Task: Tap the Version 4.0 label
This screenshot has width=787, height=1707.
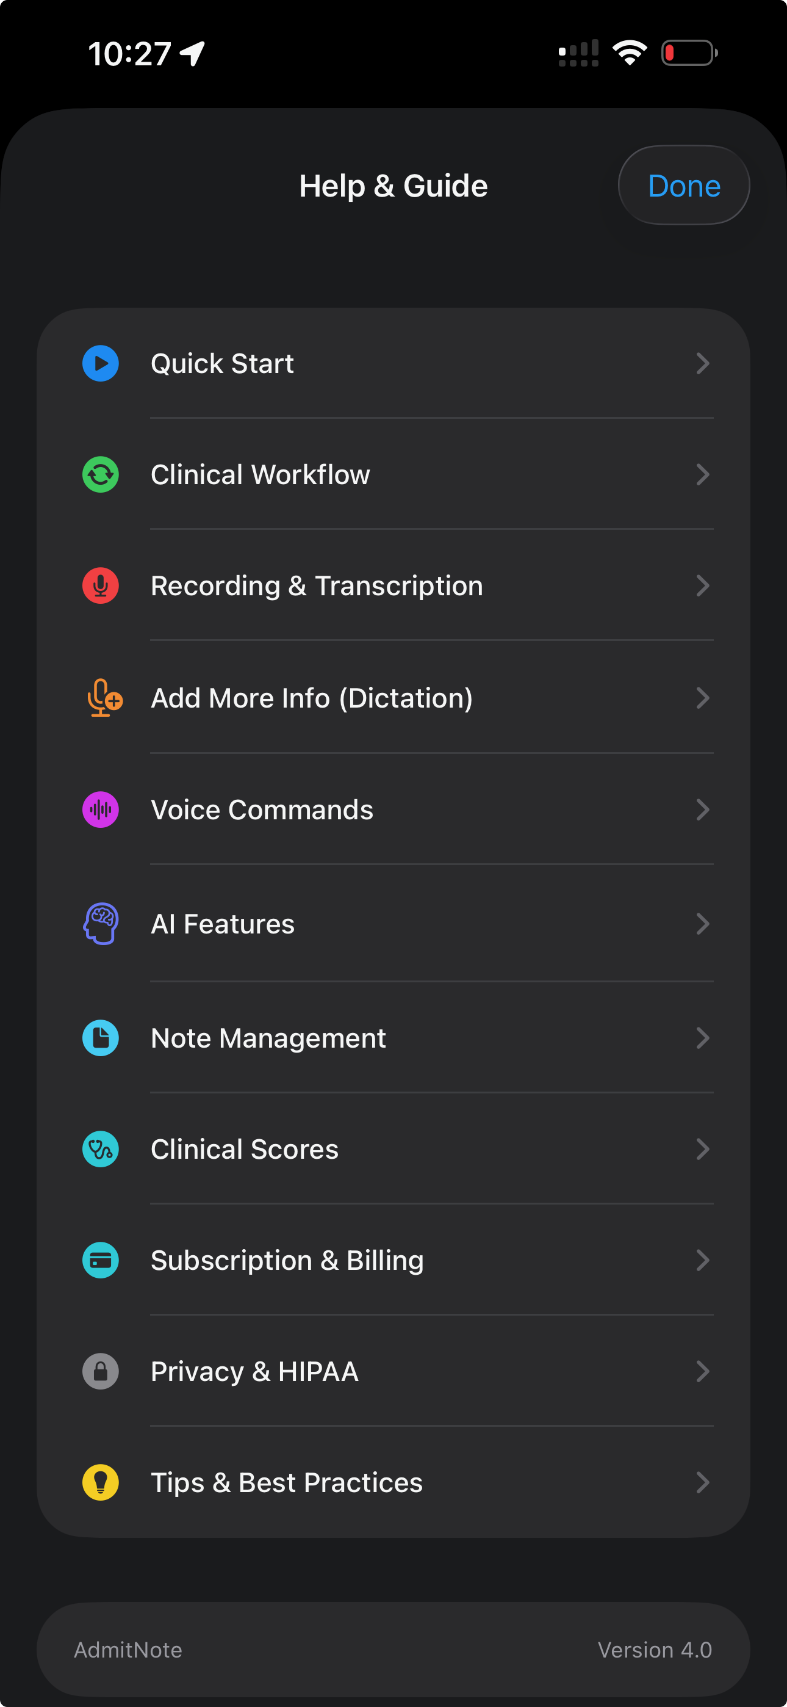Action: [x=655, y=1650]
